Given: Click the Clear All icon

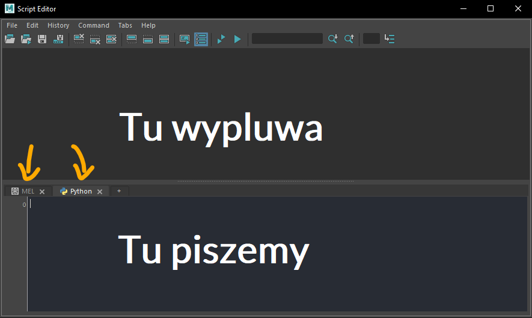Looking at the screenshot, I should tap(111, 39).
